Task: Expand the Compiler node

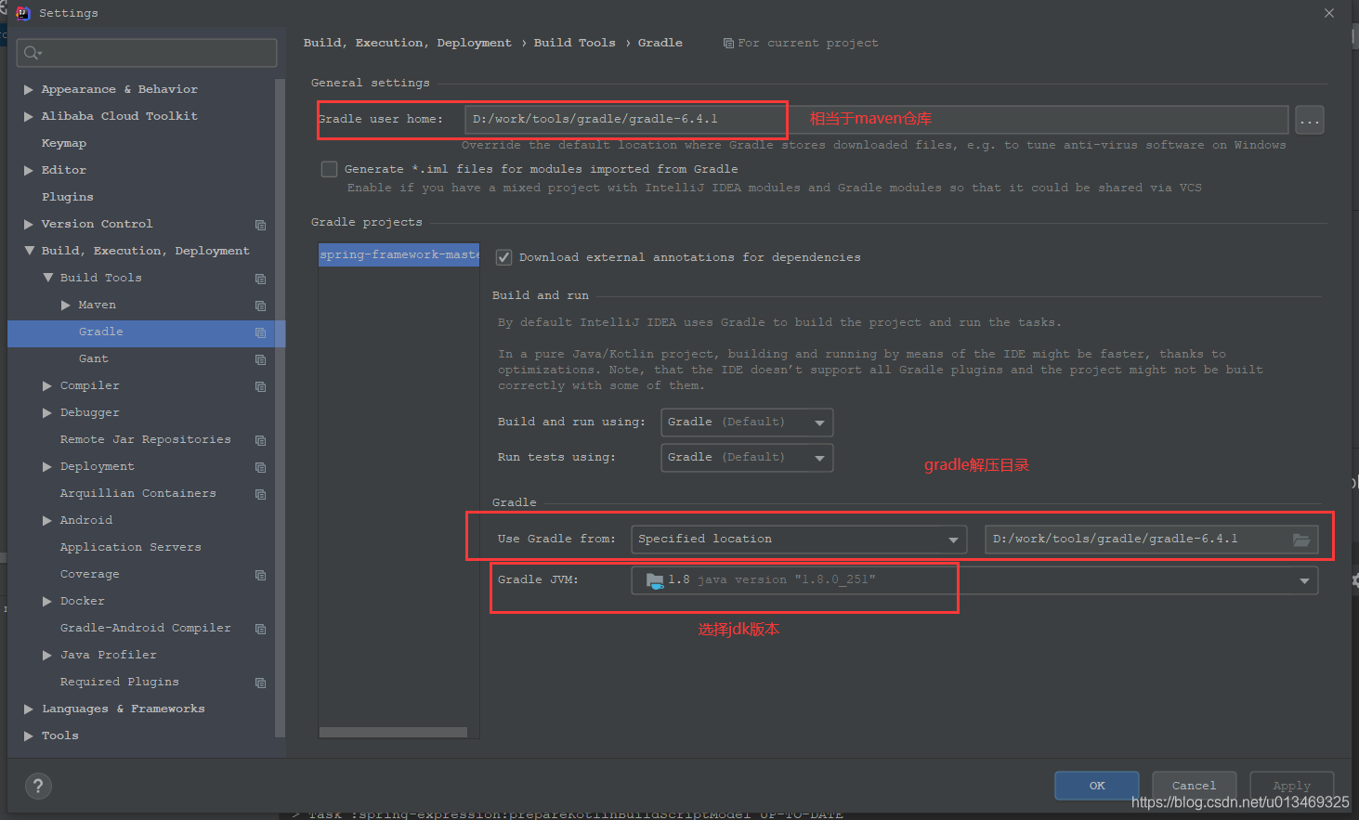Action: [47, 386]
